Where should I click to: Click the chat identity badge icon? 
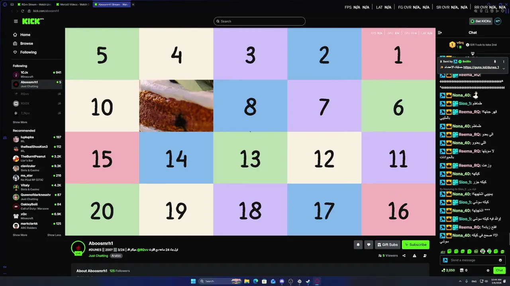[x=445, y=260]
